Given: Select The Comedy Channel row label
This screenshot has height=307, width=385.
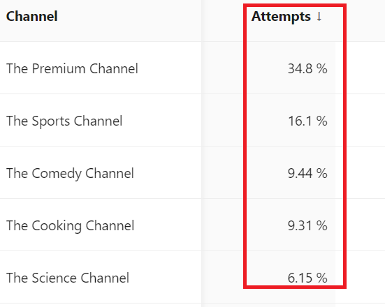Looking at the screenshot, I should (x=71, y=173).
